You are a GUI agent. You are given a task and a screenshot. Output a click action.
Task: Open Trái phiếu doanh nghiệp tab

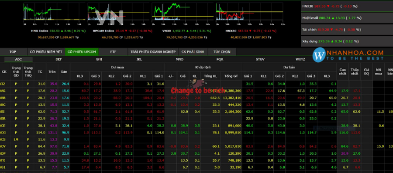point(153,52)
